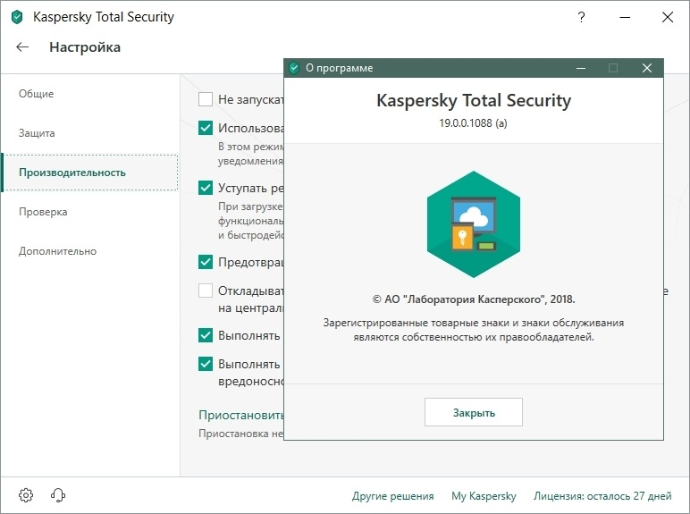The height and width of the screenshot is (514, 690).
Task: Click the disabled maximize button of О программе
Action: tap(613, 68)
